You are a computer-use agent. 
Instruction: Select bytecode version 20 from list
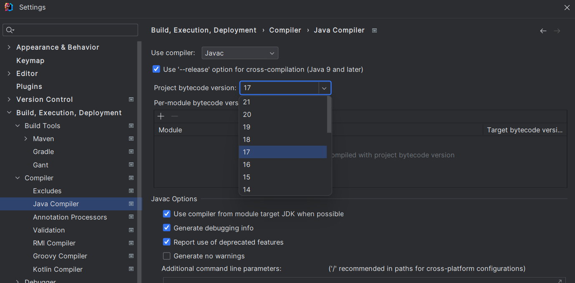[x=283, y=114]
